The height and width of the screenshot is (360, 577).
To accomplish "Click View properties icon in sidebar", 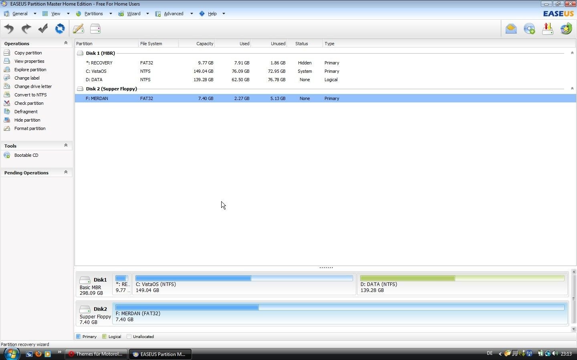I will point(7,61).
